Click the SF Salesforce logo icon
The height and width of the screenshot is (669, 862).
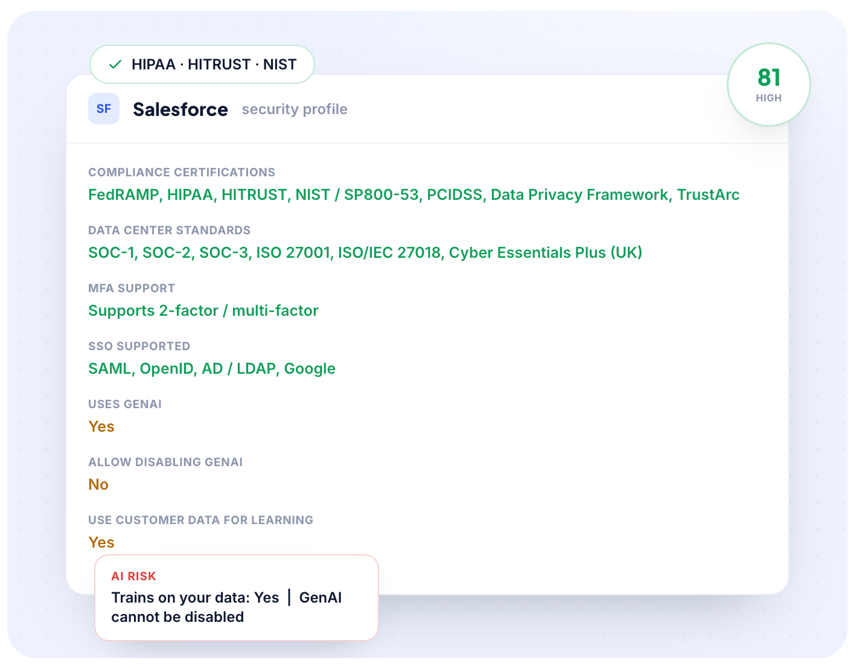coord(104,109)
